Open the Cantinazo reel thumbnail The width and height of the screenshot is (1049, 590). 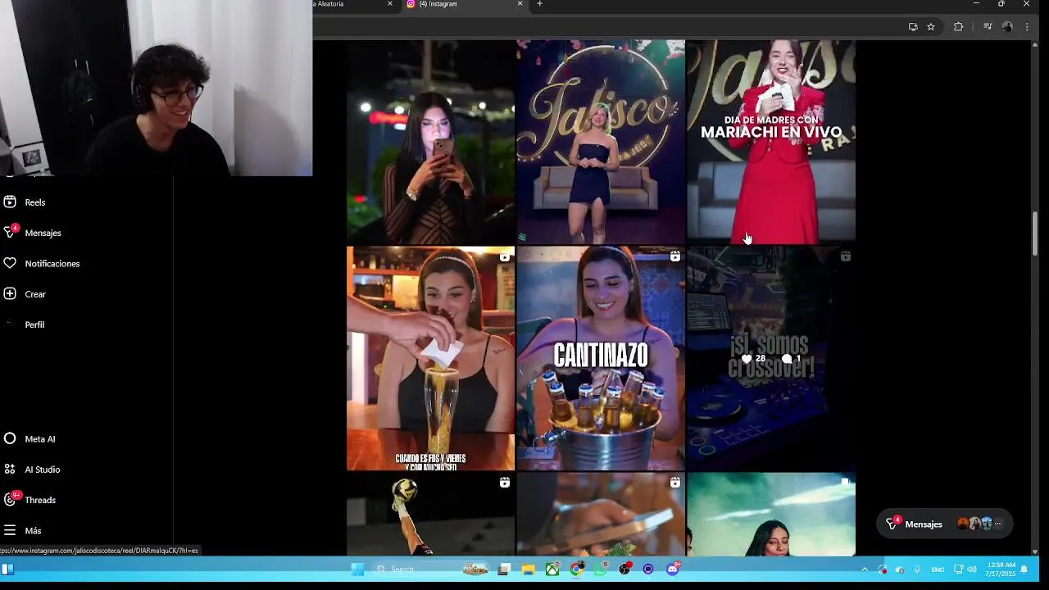coord(601,358)
